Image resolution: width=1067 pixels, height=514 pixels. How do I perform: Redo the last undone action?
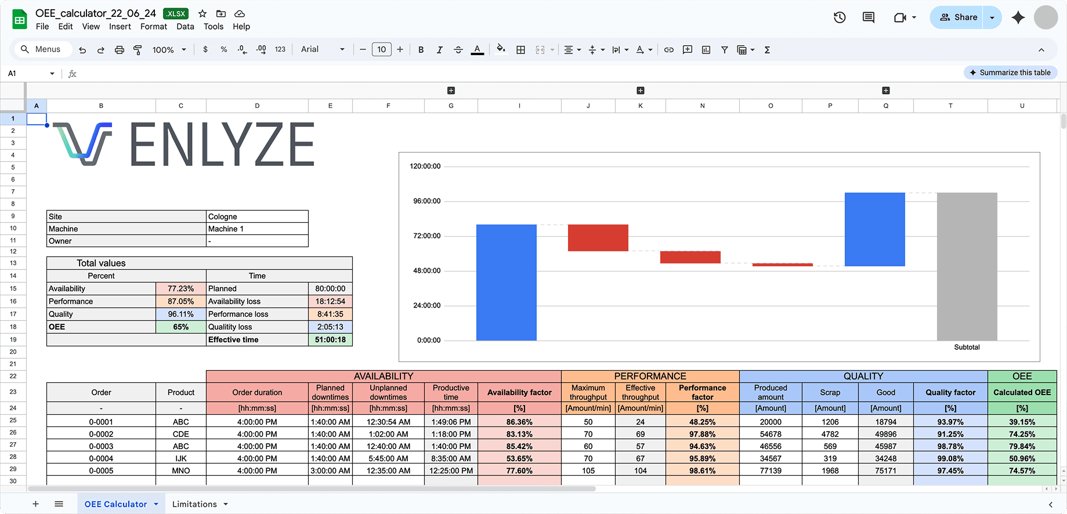click(x=101, y=50)
